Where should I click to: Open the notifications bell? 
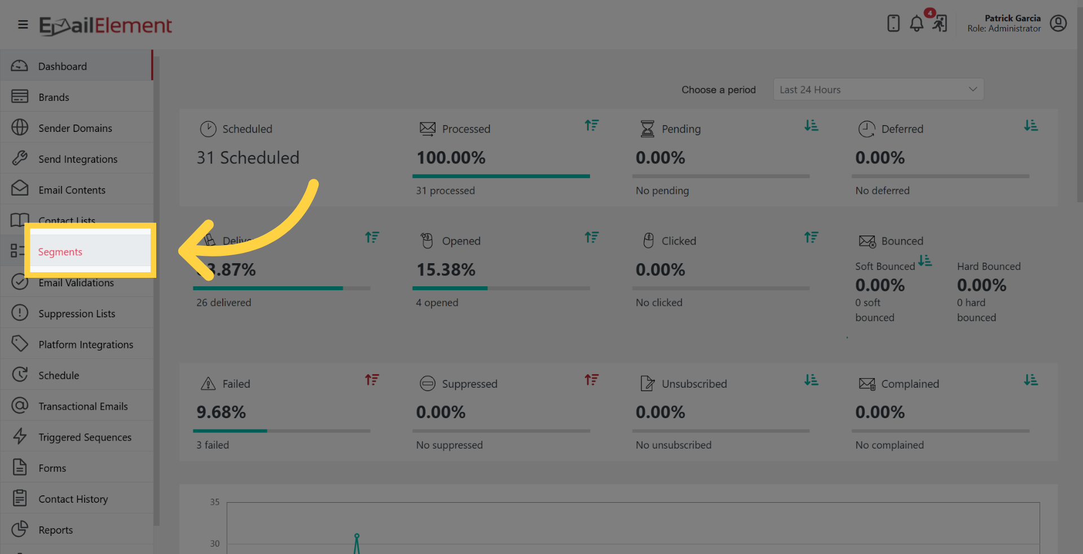click(917, 24)
